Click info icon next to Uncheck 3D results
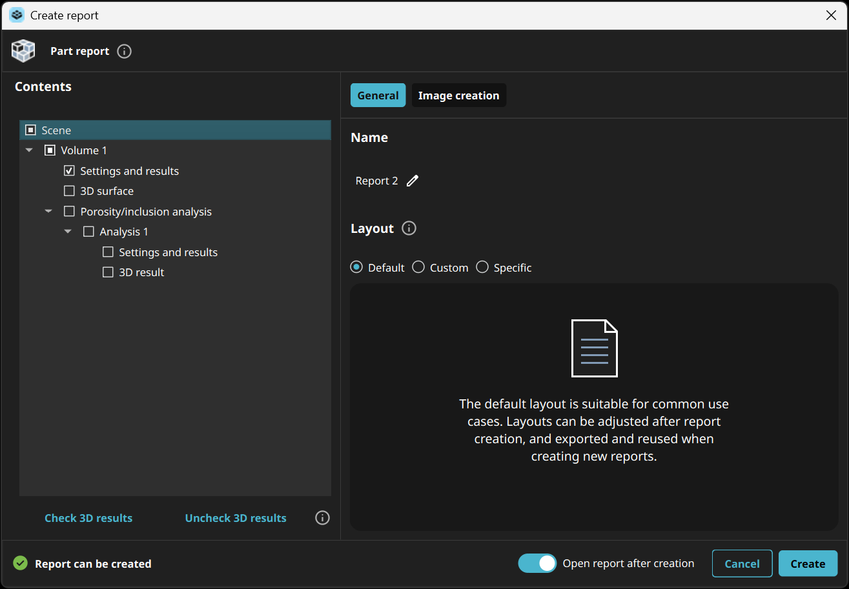 click(x=322, y=518)
